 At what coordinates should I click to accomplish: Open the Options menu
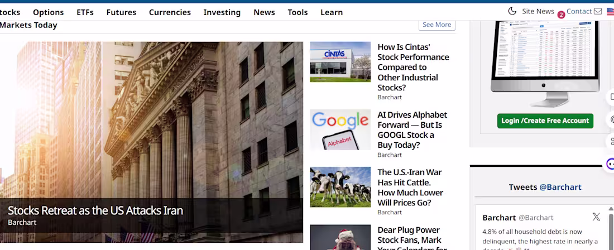pos(48,12)
